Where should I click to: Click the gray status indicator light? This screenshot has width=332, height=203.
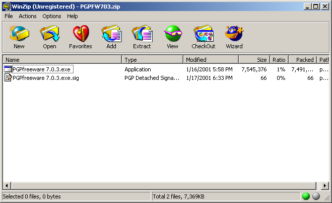point(316,196)
